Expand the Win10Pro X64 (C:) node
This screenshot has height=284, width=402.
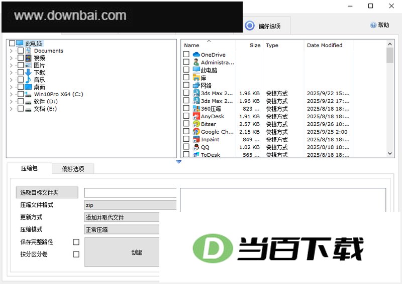coord(11,94)
